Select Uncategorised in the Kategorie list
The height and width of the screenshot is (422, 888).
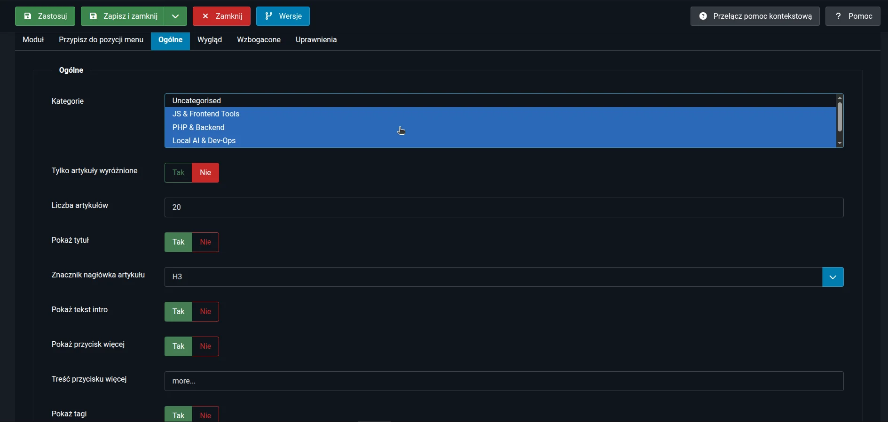[x=196, y=101]
